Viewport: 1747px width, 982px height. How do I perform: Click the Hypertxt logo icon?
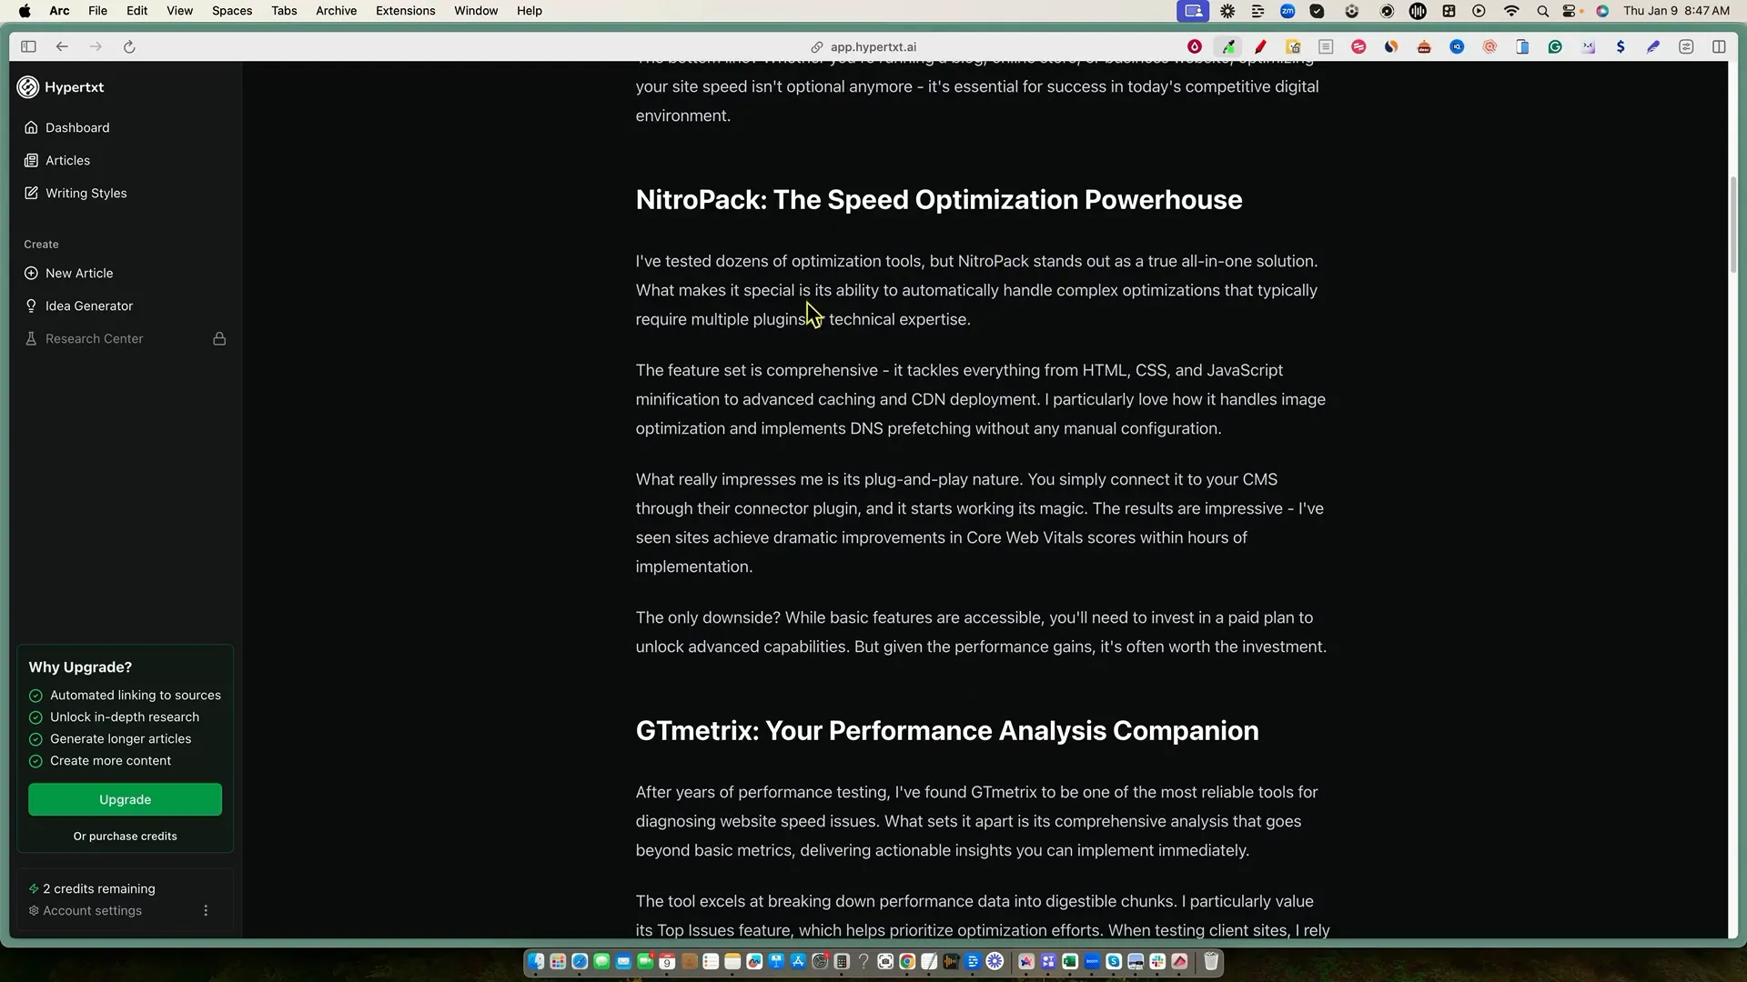click(x=28, y=87)
